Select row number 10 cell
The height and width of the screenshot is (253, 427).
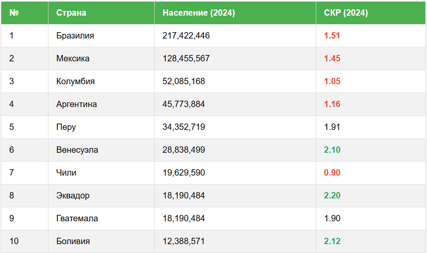click(x=14, y=241)
